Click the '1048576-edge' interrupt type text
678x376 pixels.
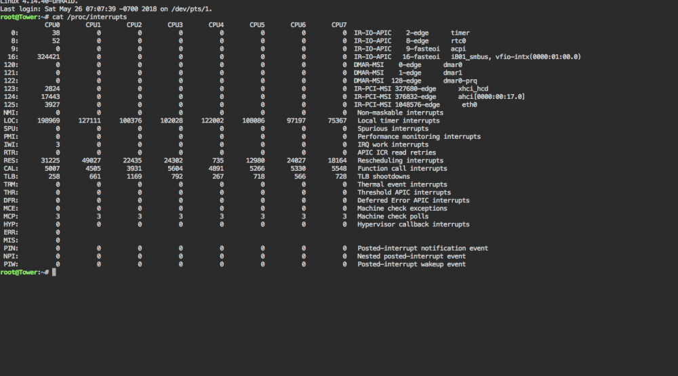(x=417, y=105)
